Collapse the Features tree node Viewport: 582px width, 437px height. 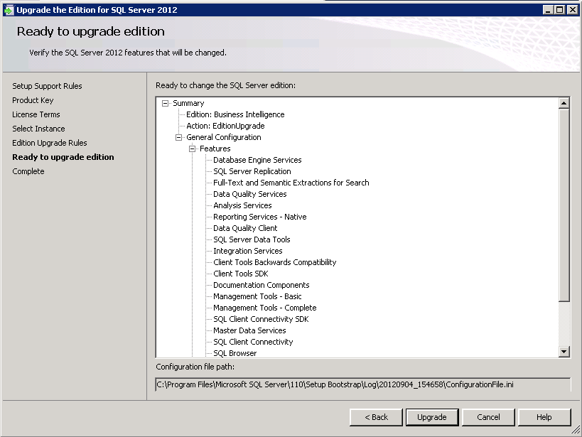pos(192,149)
